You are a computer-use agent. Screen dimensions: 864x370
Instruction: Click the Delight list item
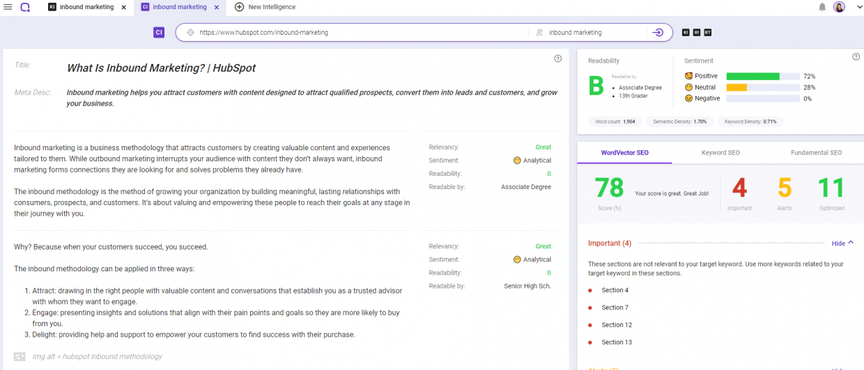(x=194, y=335)
